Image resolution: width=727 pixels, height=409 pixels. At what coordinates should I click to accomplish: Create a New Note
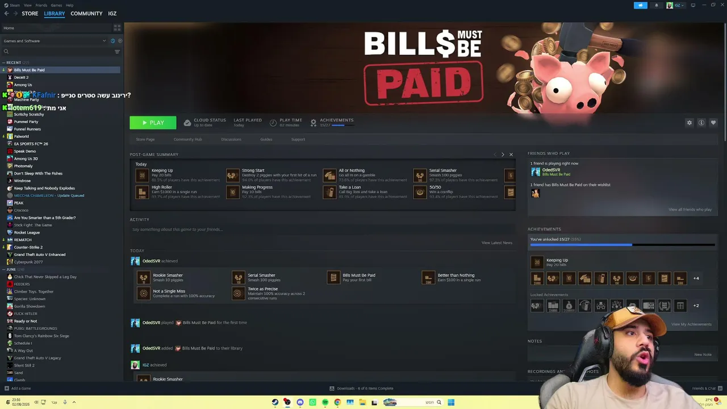coord(703,354)
